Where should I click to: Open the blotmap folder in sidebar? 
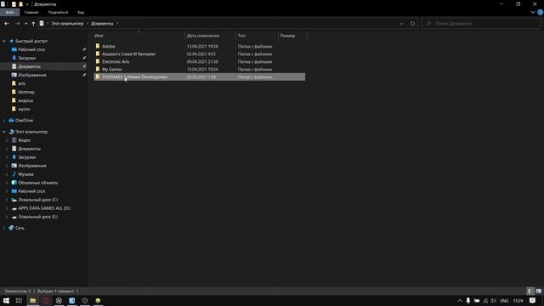point(26,92)
